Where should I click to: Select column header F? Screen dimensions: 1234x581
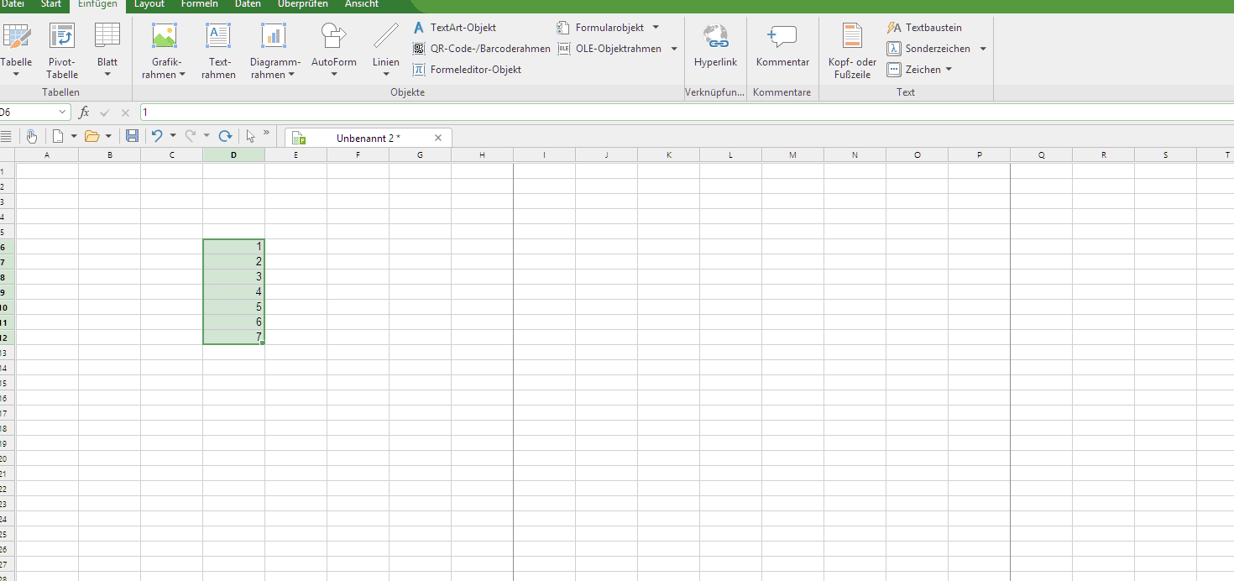click(x=358, y=155)
